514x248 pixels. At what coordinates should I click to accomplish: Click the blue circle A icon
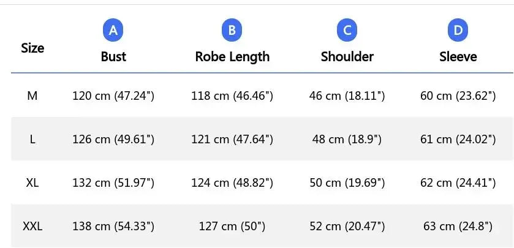[113, 29]
